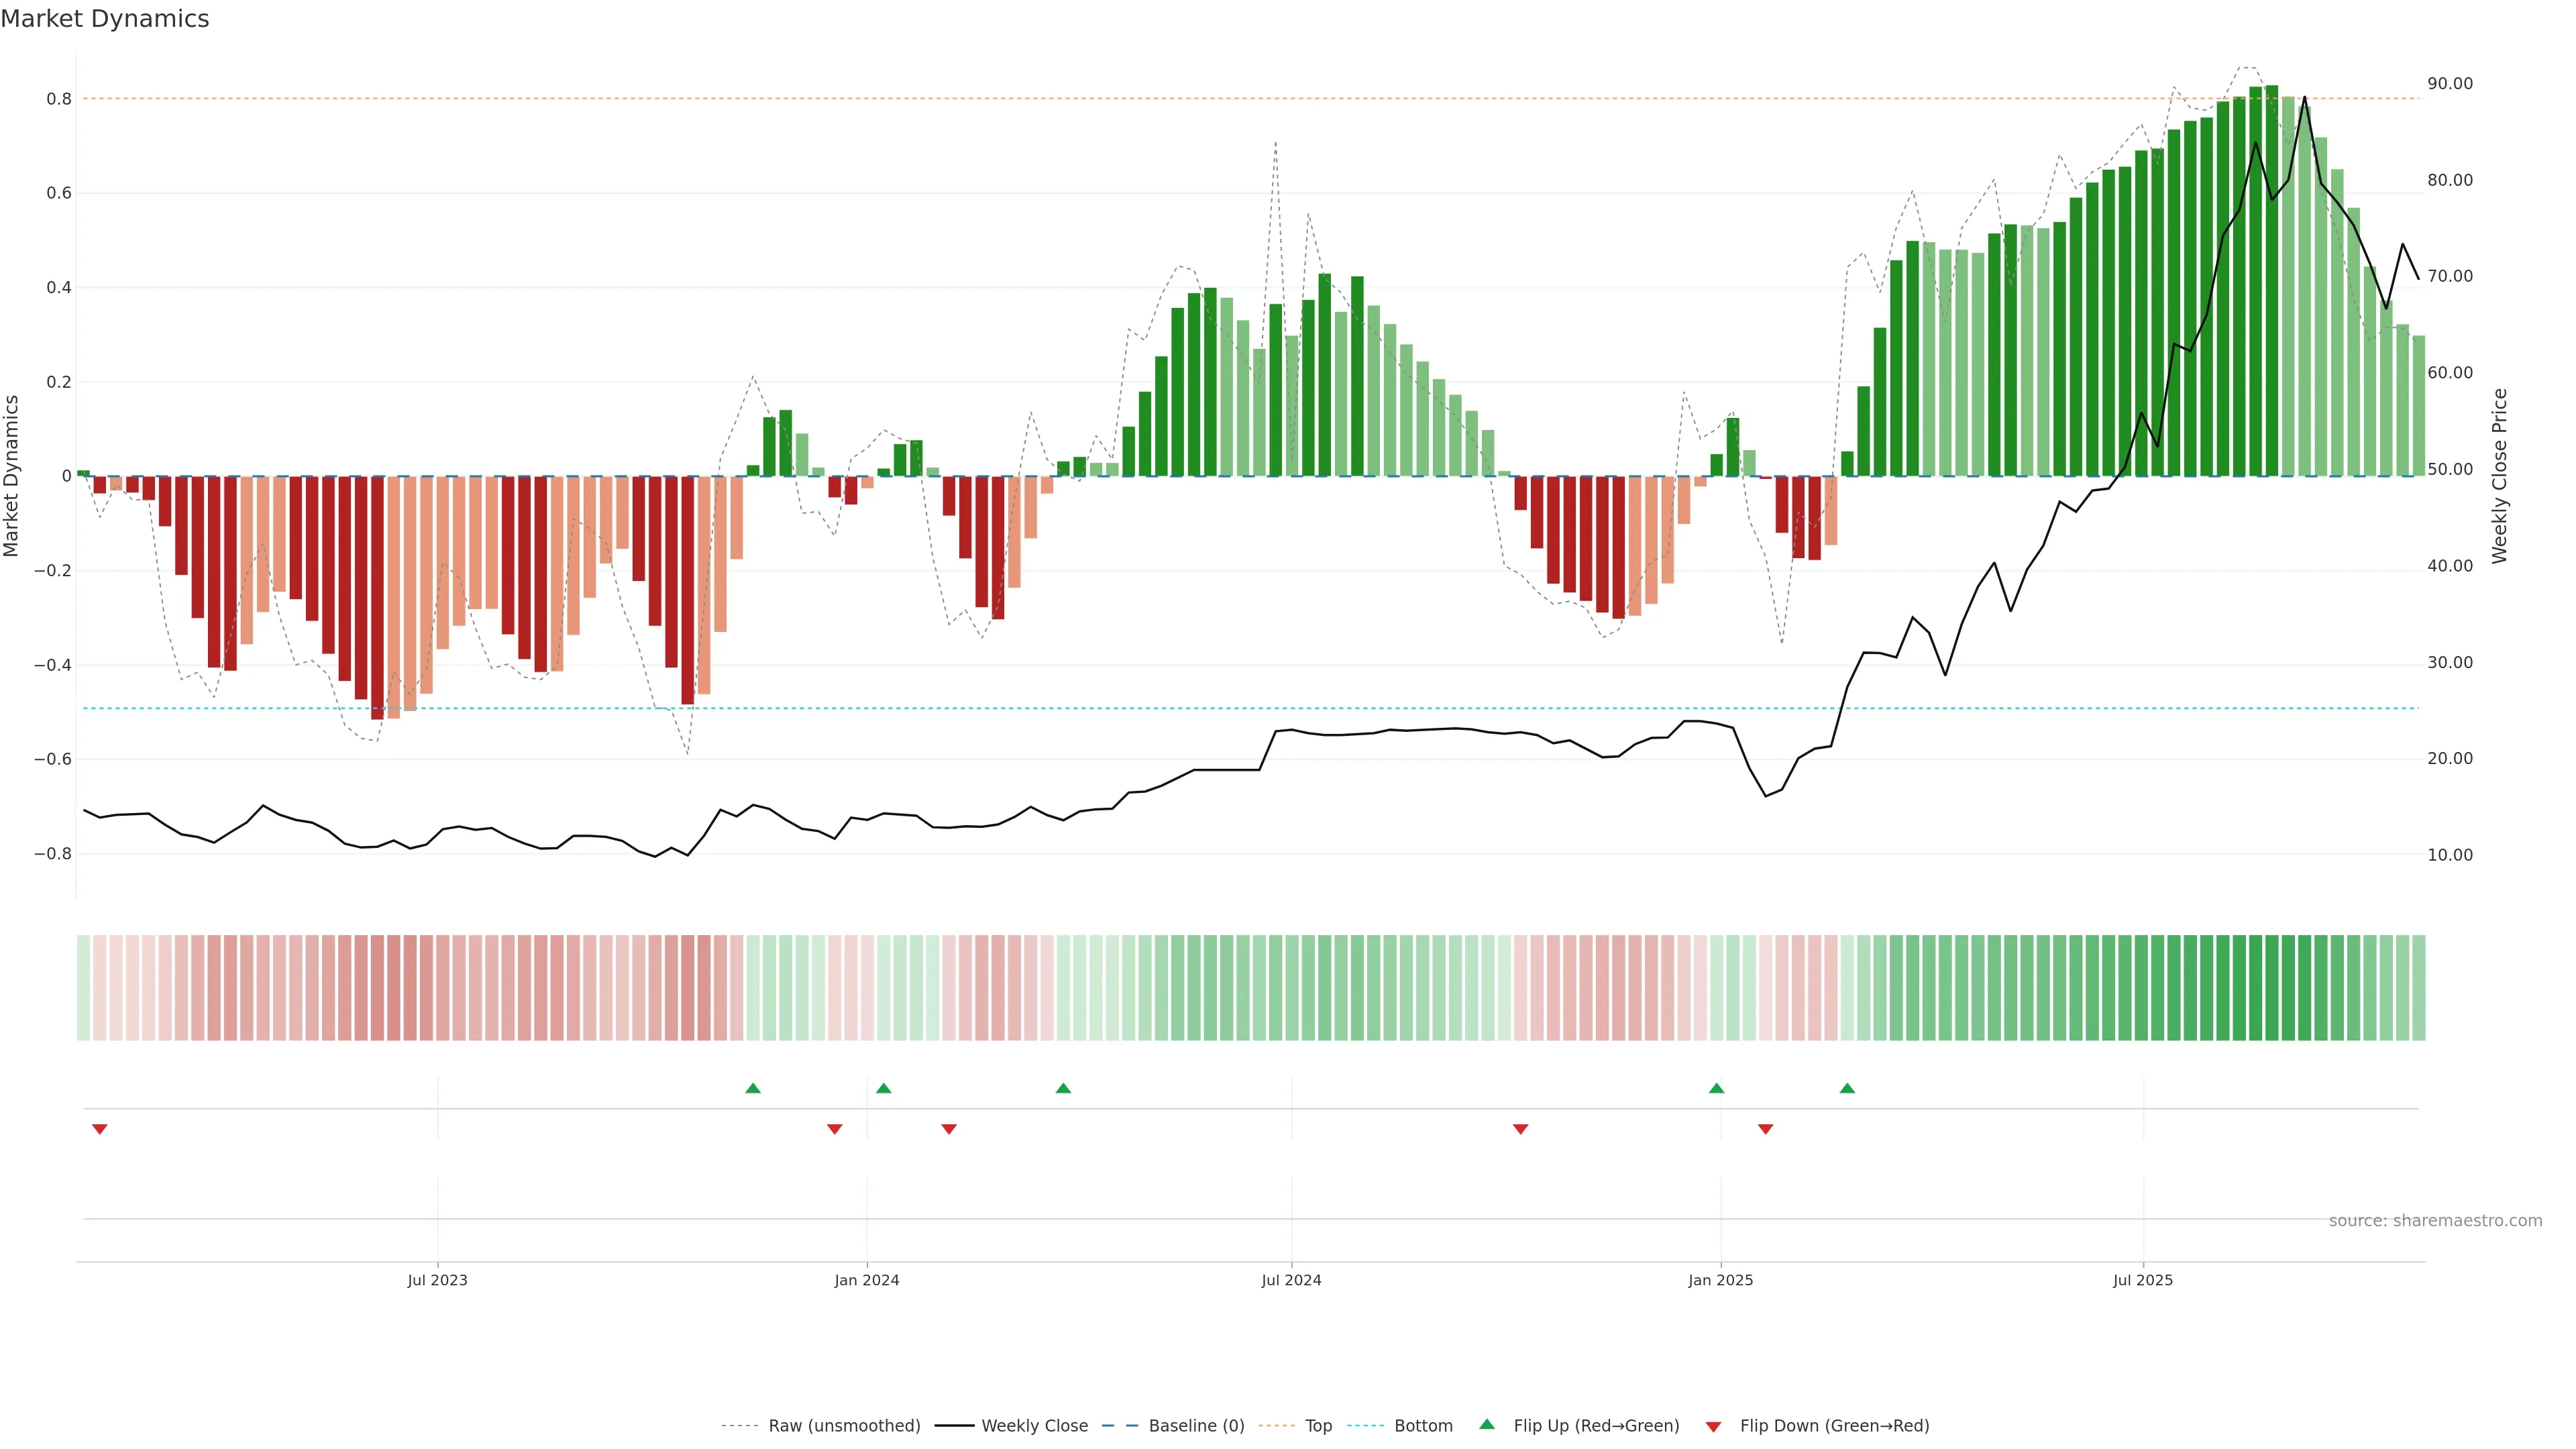Screen dimensions: 2576x1449
Task: Click the rightmost red flip-down triangle marker
Action: coord(1765,1129)
